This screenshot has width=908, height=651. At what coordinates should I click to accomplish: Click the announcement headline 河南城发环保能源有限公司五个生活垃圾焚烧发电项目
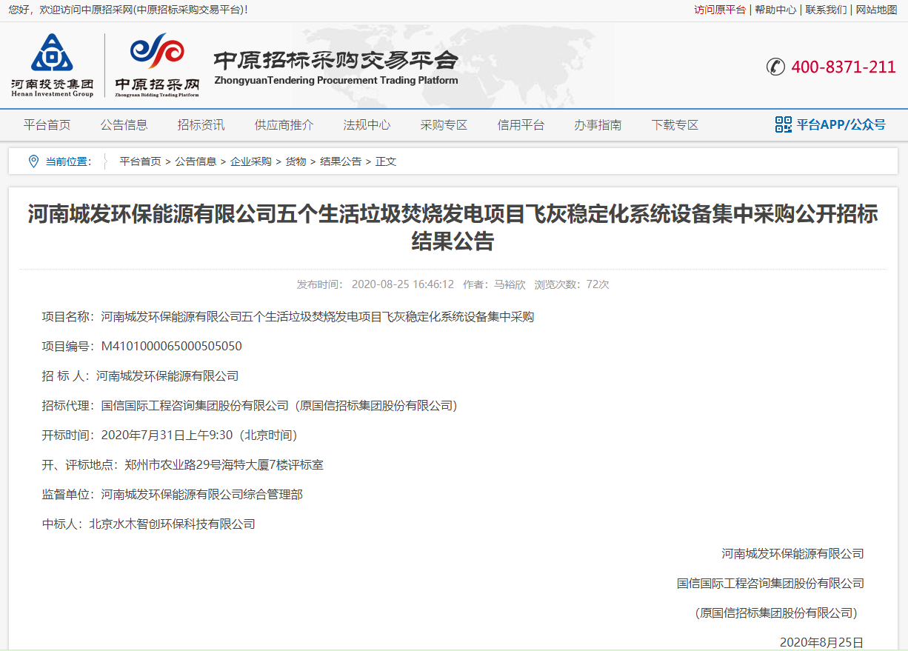[453, 227]
